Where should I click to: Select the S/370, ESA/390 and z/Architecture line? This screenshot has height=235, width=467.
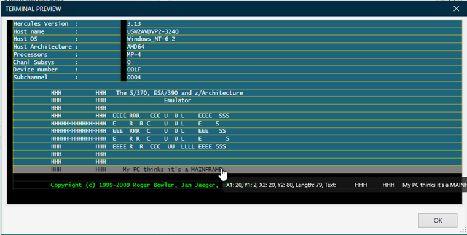pyautogui.click(x=237, y=93)
